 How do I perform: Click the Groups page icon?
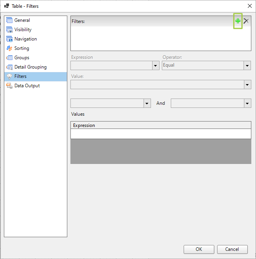click(x=9, y=58)
